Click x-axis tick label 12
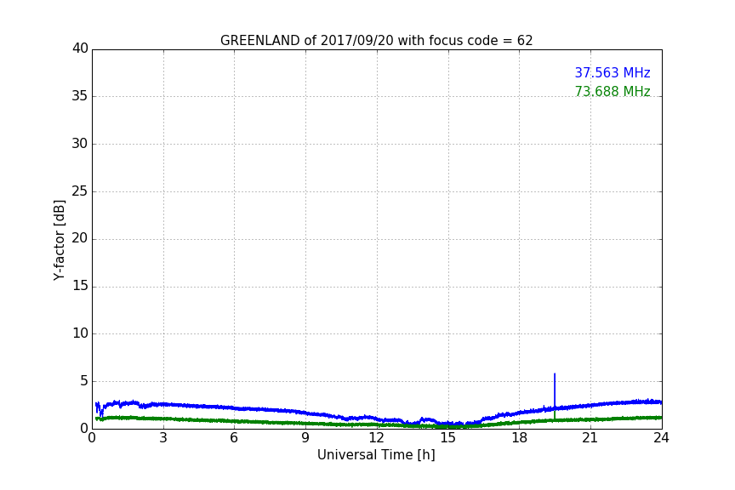 (376, 438)
